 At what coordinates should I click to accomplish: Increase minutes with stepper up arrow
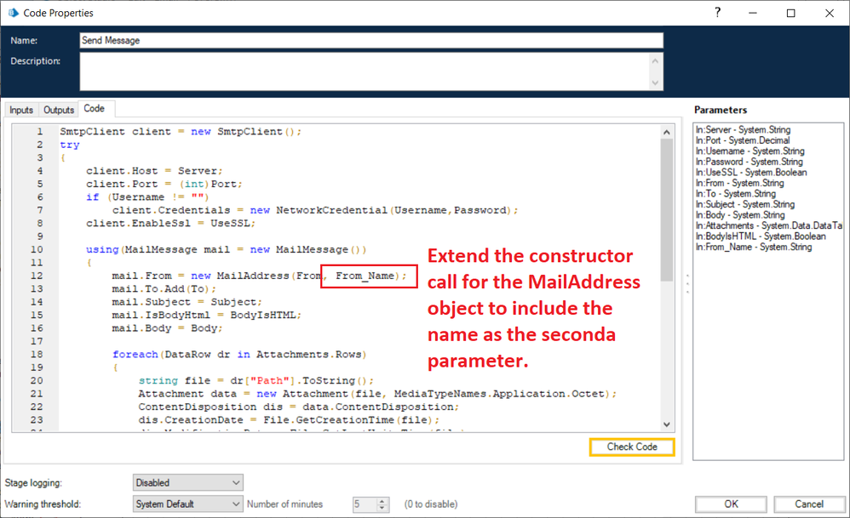[x=382, y=501]
